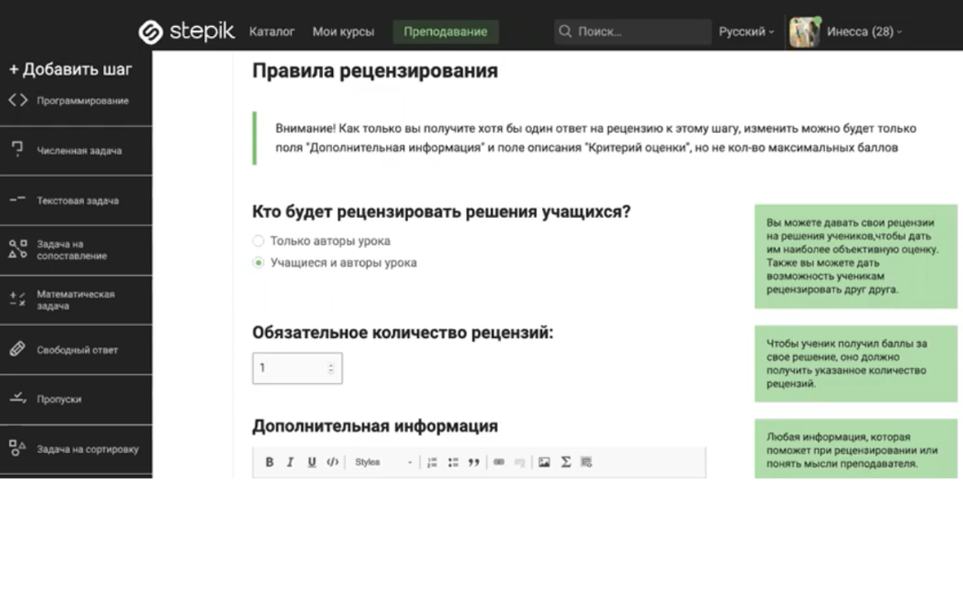Go to the Каталог menu item
The height and width of the screenshot is (596, 963).
pyautogui.click(x=272, y=32)
